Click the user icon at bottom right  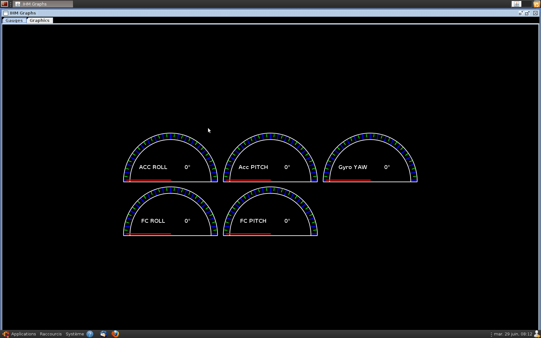pos(537,334)
